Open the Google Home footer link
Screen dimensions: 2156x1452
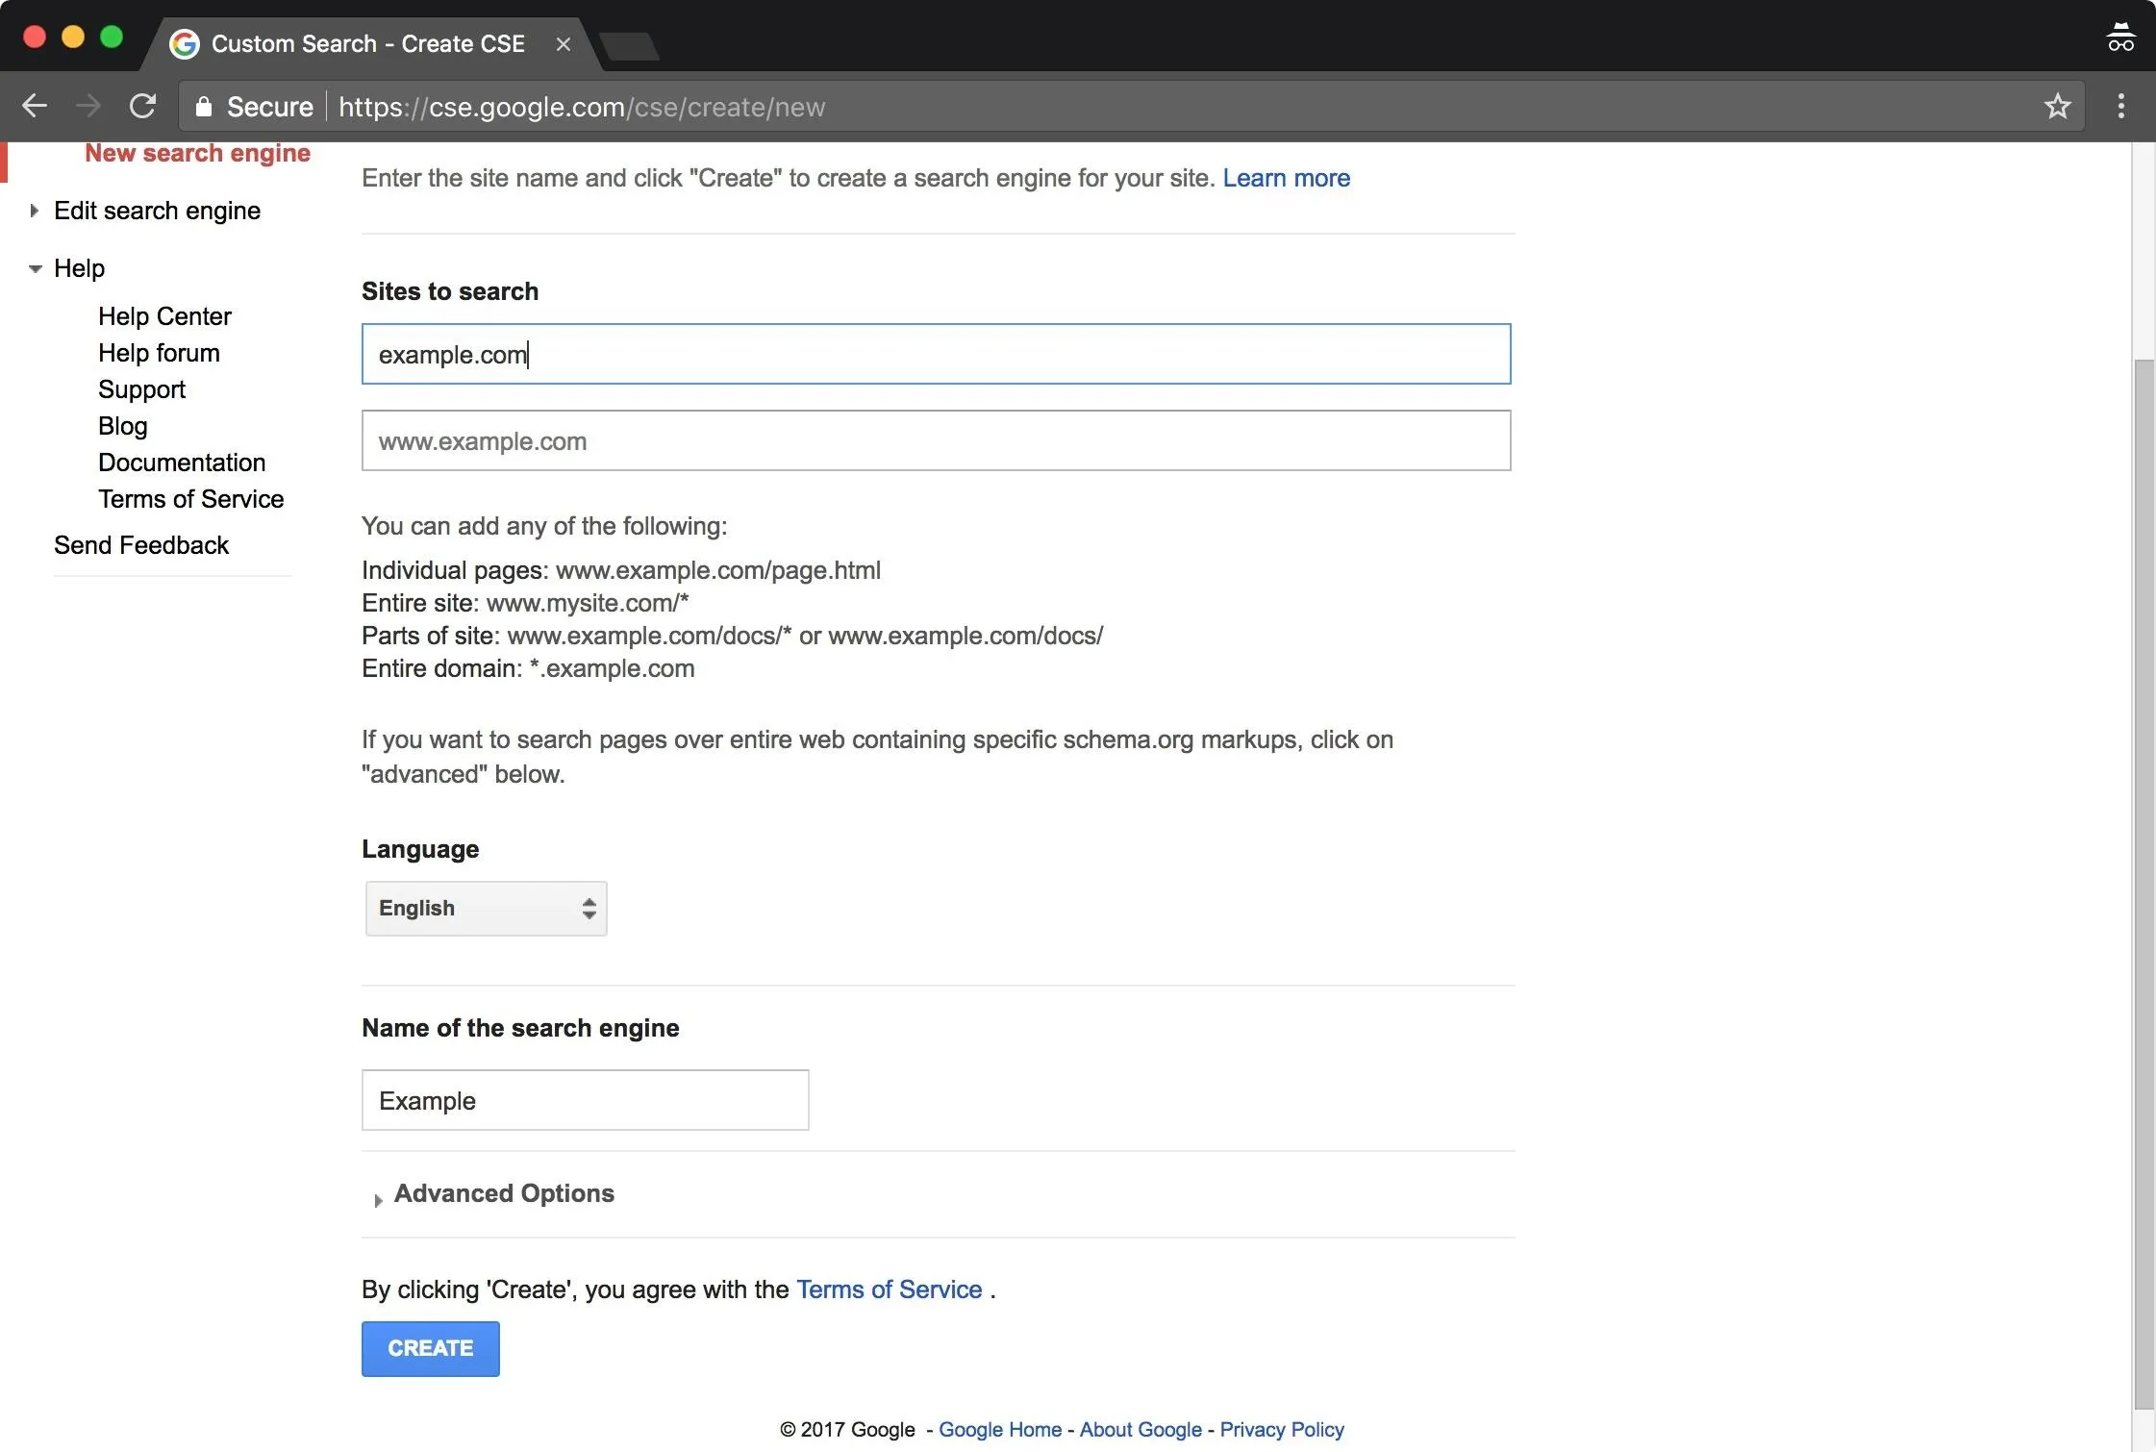[x=1000, y=1430]
